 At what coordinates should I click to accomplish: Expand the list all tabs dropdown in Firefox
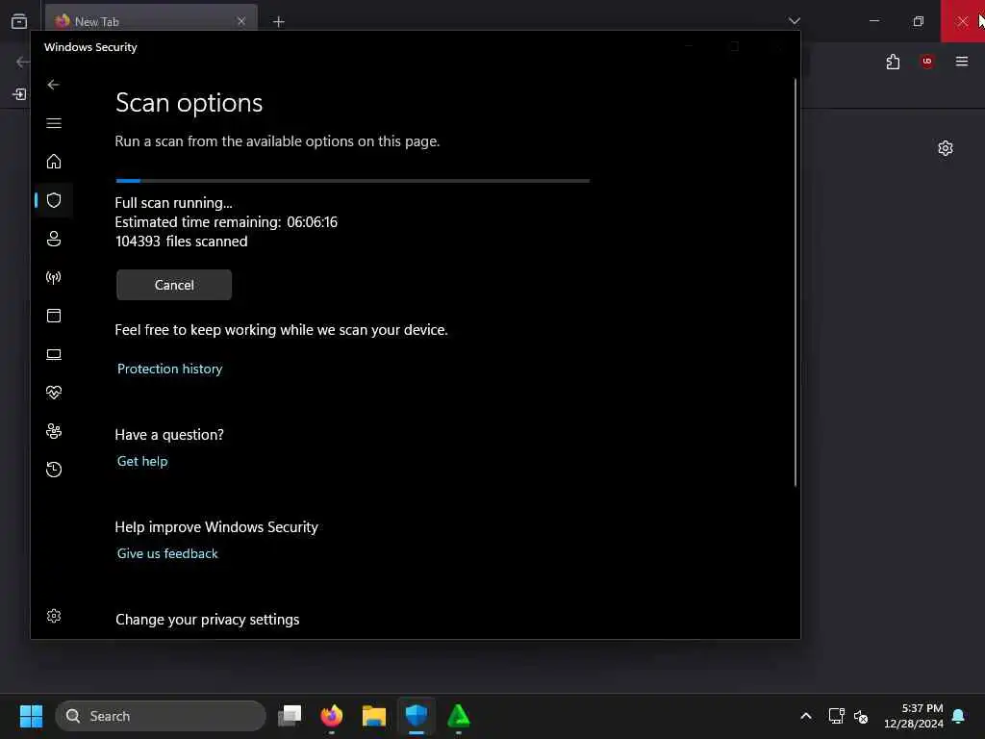[794, 21]
